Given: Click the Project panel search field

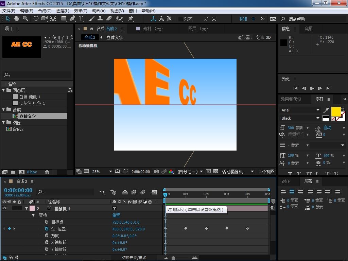Looking at the screenshot, I should [37, 75].
